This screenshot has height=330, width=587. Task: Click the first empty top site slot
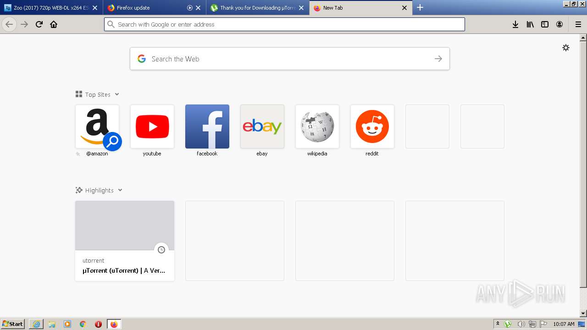427,126
